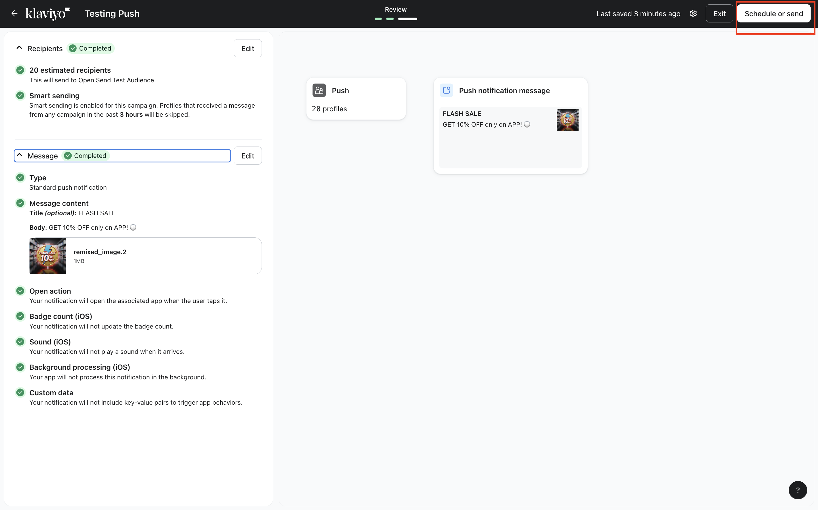Click checkmark beside 20 estimated recipients
This screenshot has height=510, width=818.
coord(20,70)
